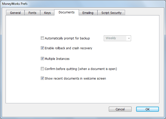Click the Cancel button
Screen dimensions: 166x119
120,109
